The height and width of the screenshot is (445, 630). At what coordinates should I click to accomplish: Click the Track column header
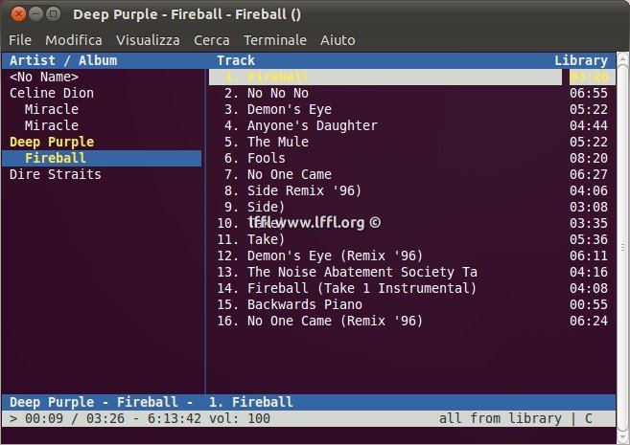click(x=236, y=60)
